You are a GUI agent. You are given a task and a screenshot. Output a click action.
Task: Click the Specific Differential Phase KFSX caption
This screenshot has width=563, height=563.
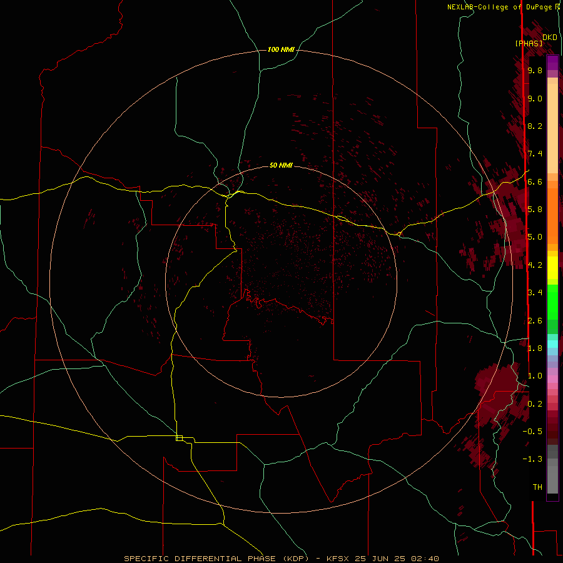point(281,559)
